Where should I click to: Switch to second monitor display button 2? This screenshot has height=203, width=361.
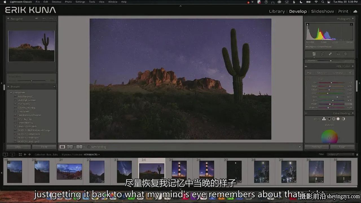click(x=12, y=155)
